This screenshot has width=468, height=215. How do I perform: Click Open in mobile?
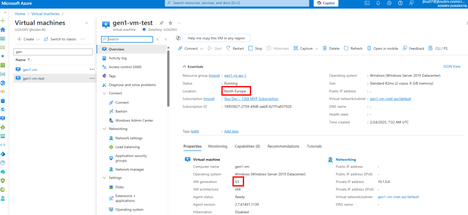click(x=383, y=48)
